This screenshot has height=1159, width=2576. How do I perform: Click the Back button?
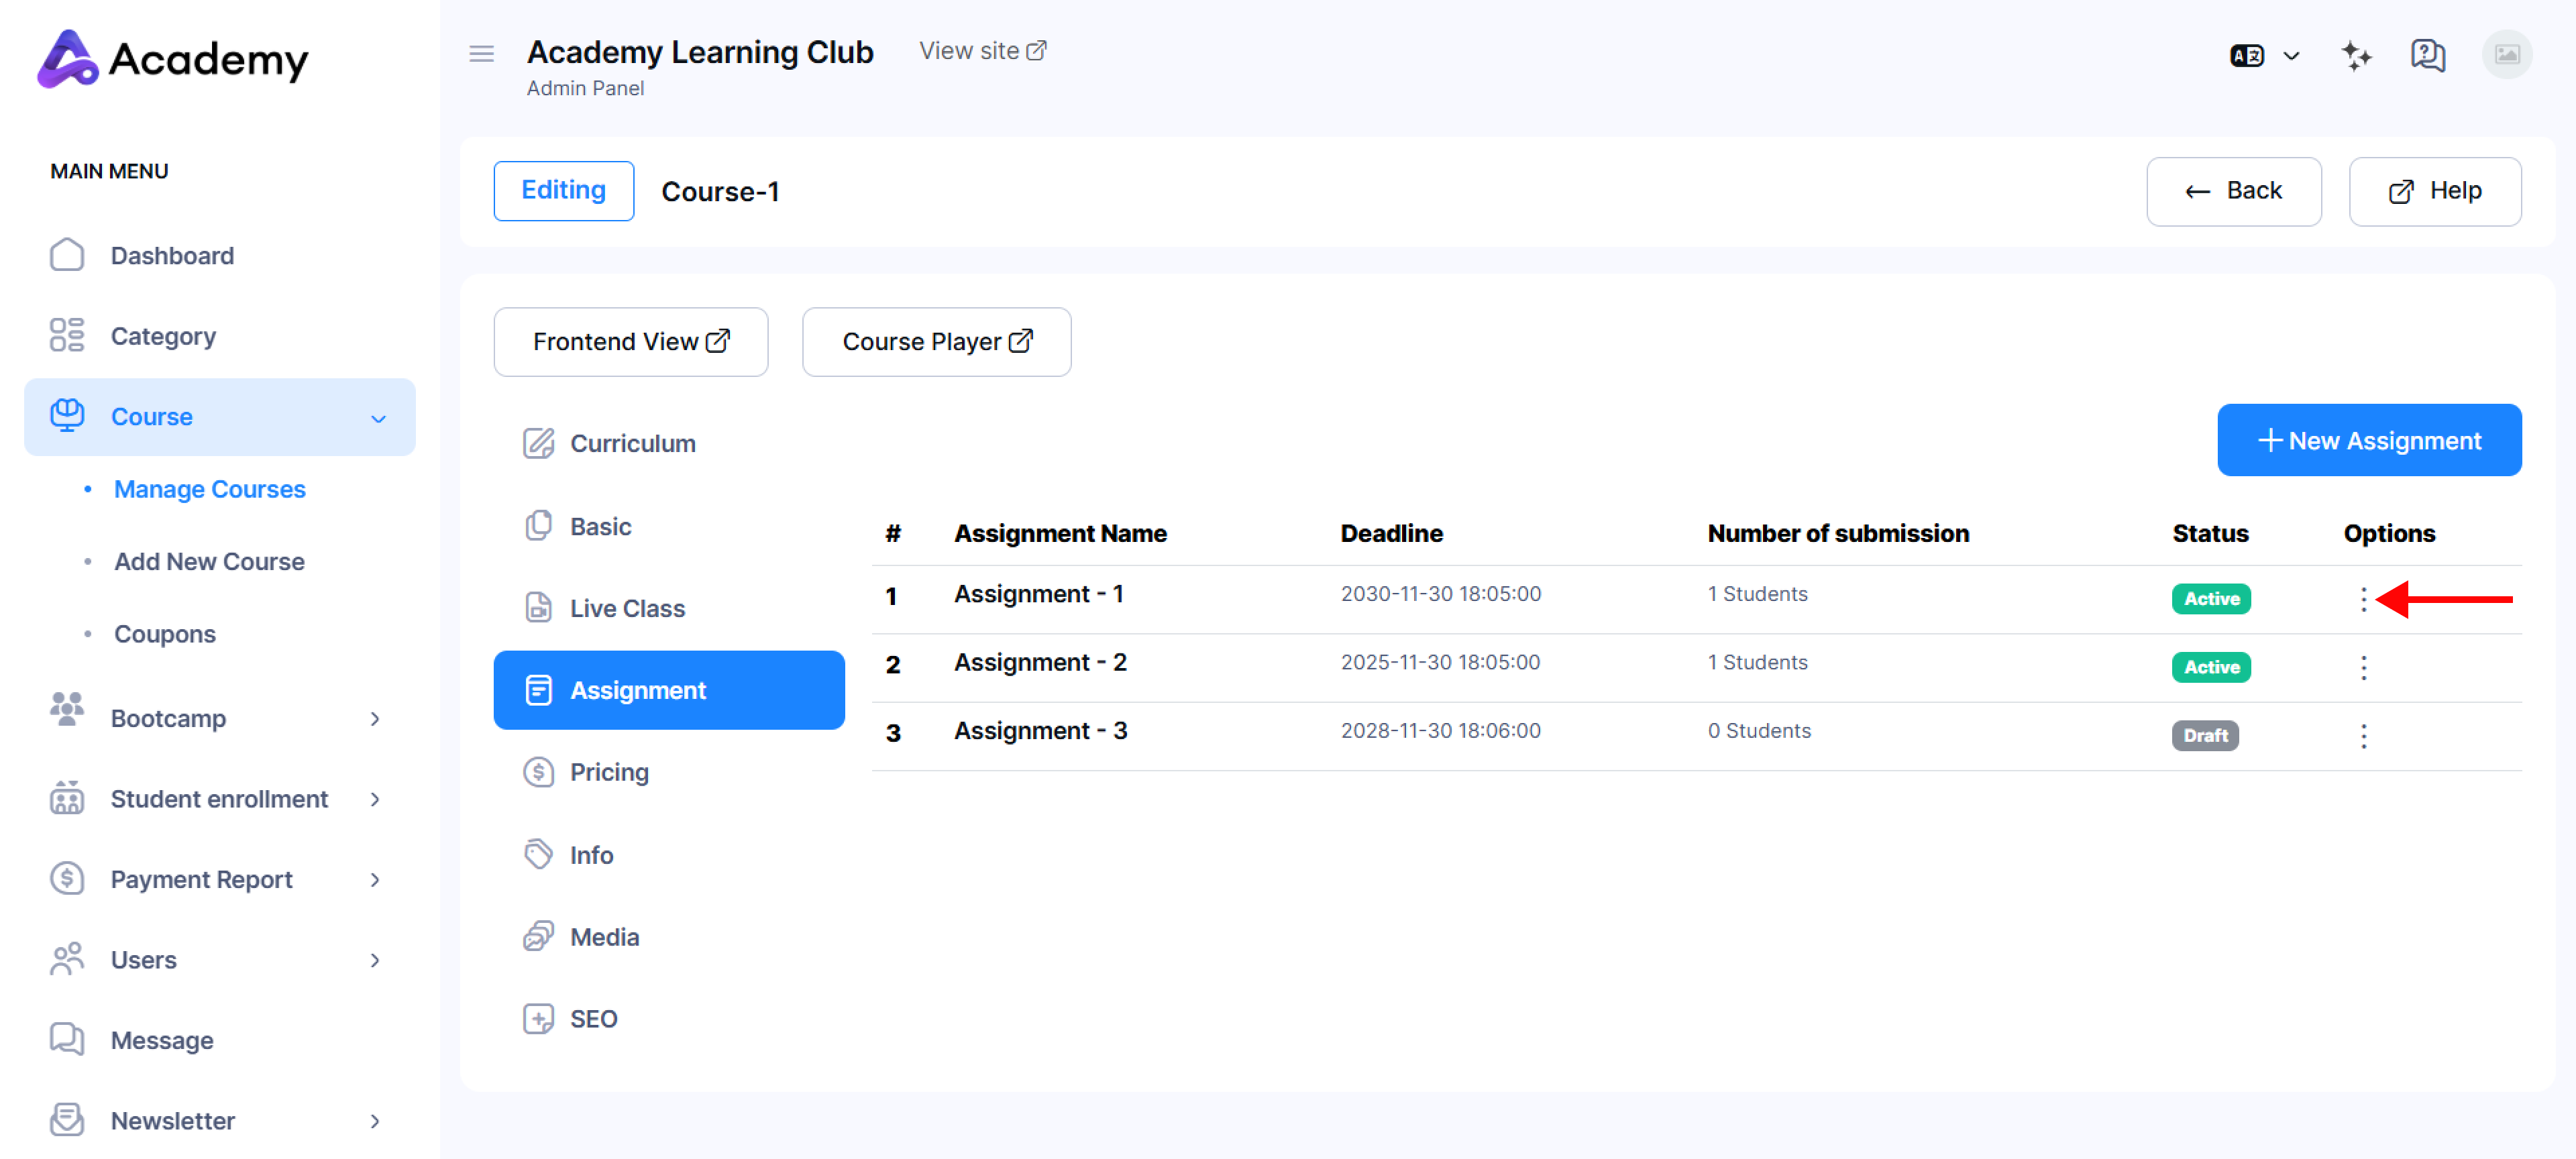point(2233,191)
